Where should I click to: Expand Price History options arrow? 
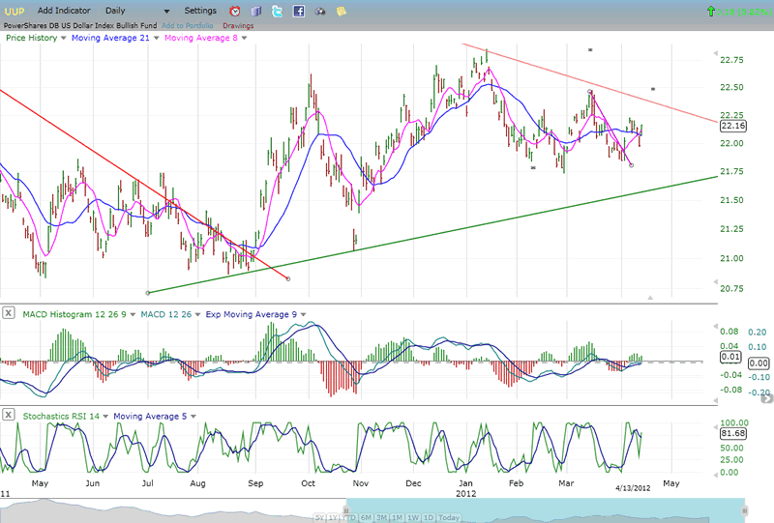pos(64,39)
